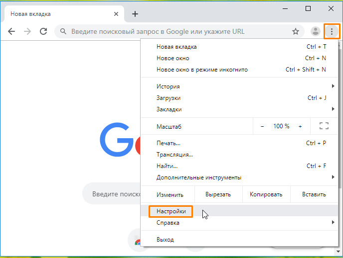This screenshot has width=343, height=258.
Task: Click the forward navigation arrow
Action: pyautogui.click(x=27, y=31)
